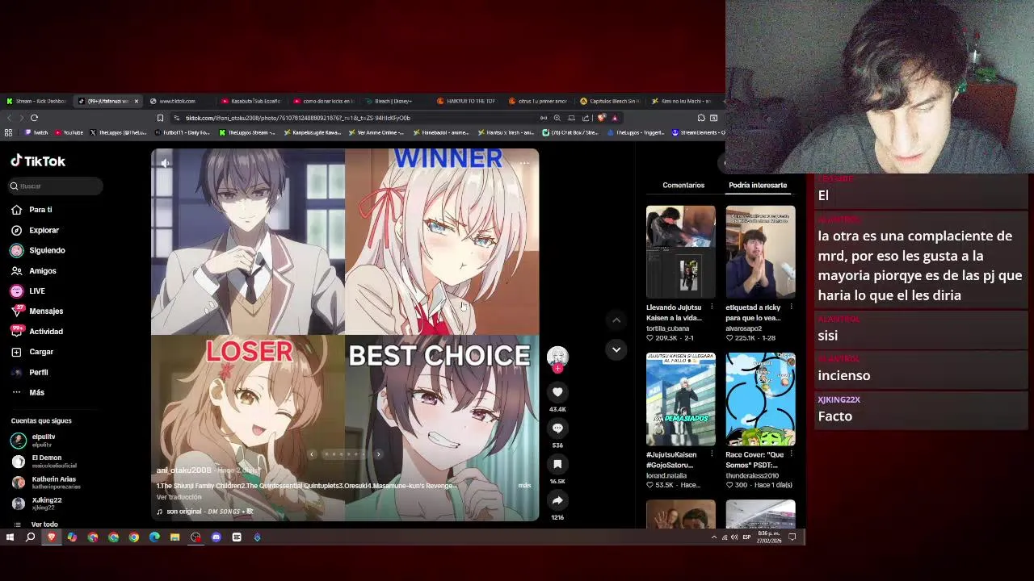Open the #JujutsuKaisen #GojoSatoru video thumbnail
The image size is (1034, 581).
click(680, 399)
